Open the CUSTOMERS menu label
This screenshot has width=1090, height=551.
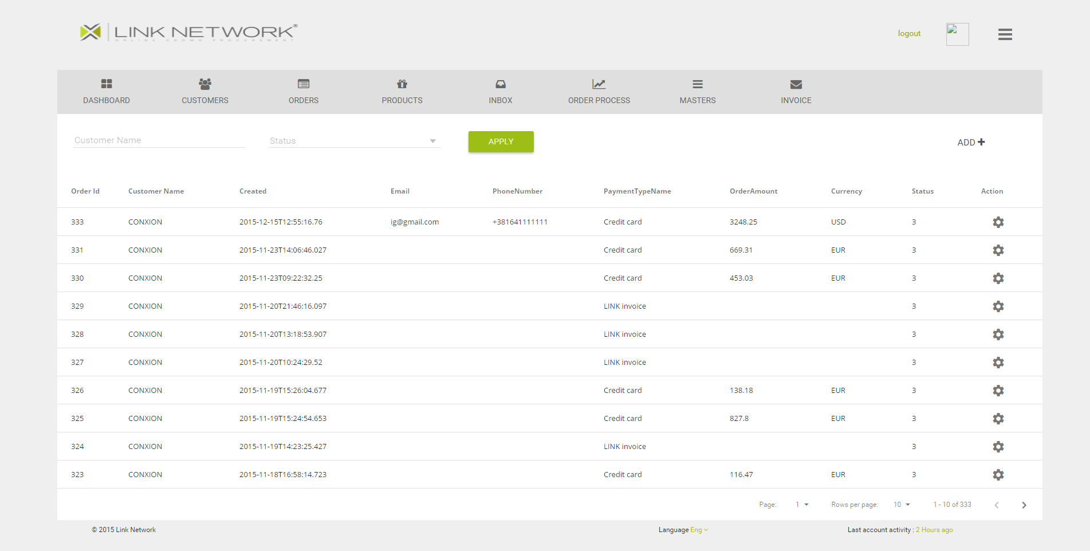click(x=205, y=100)
